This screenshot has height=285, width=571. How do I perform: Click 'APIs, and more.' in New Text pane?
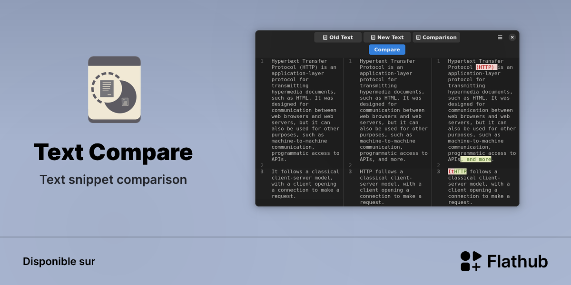(383, 160)
